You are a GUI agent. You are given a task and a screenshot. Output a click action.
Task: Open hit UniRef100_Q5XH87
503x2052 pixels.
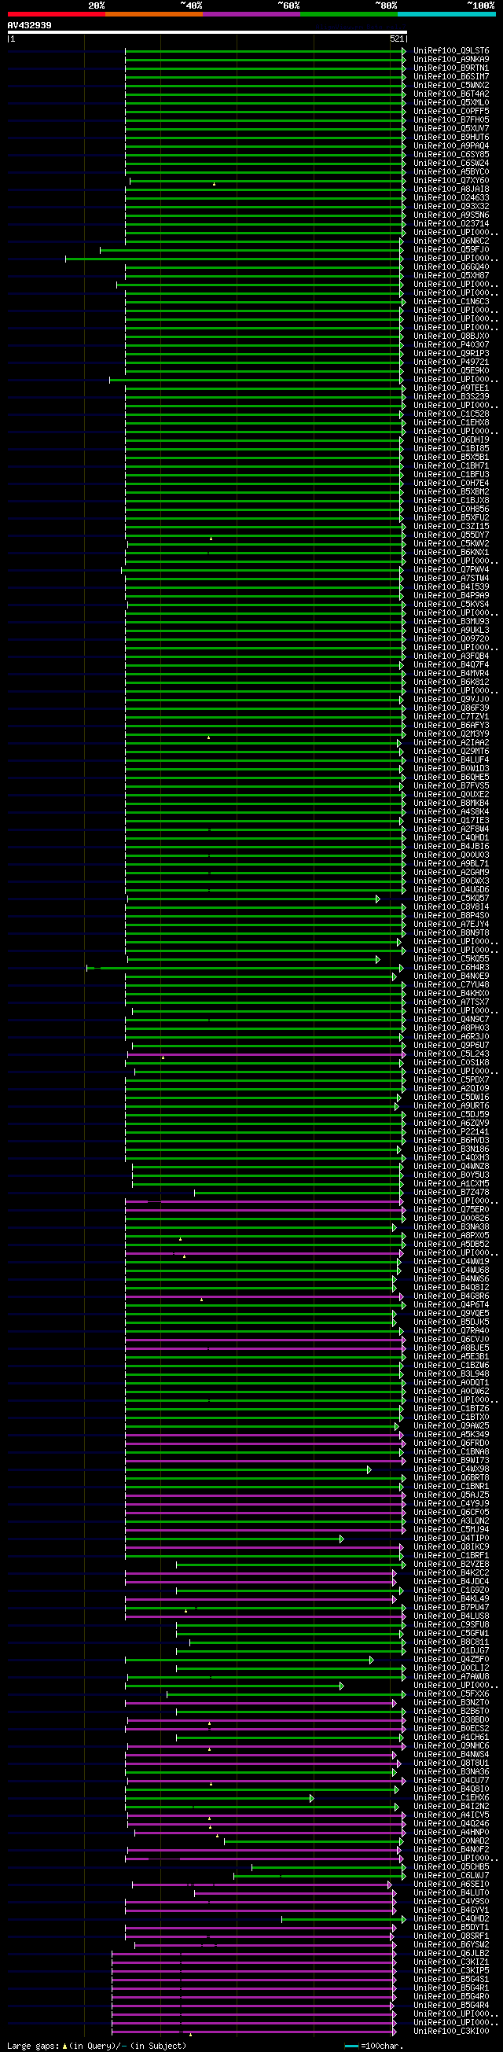coord(451,276)
